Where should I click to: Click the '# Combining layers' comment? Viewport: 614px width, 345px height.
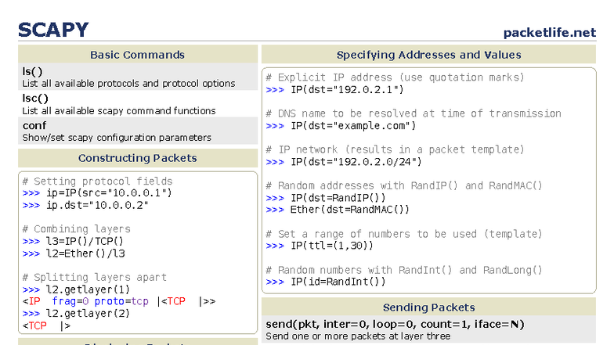(x=77, y=228)
